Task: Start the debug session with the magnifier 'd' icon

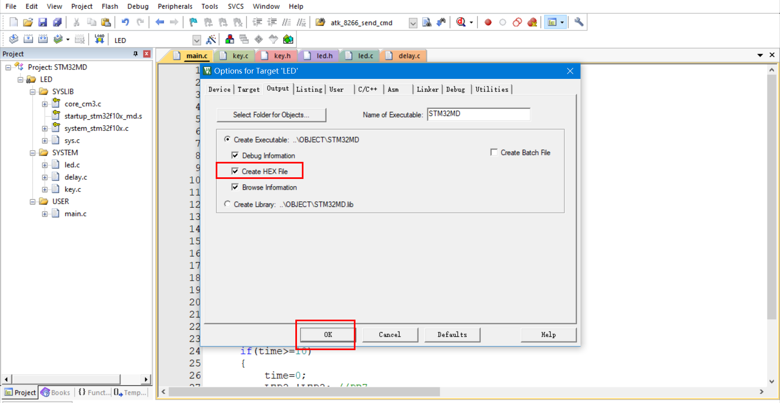Action: click(461, 22)
